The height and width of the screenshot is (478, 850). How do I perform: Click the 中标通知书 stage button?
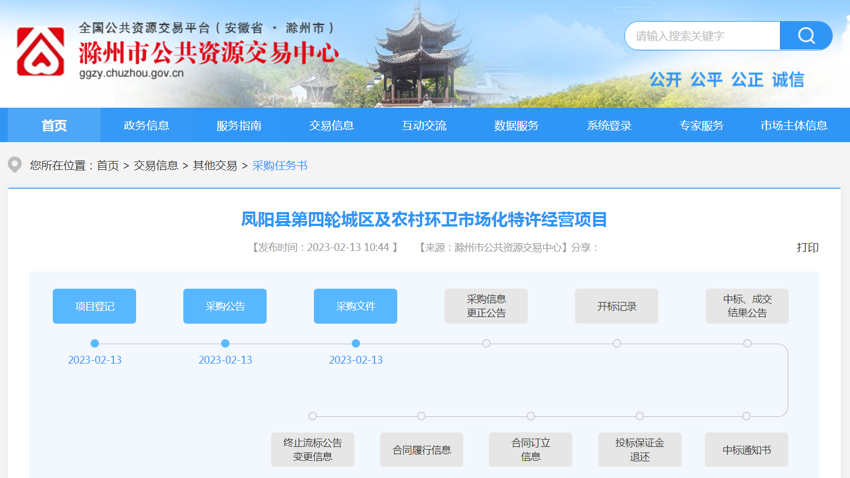[747, 450]
